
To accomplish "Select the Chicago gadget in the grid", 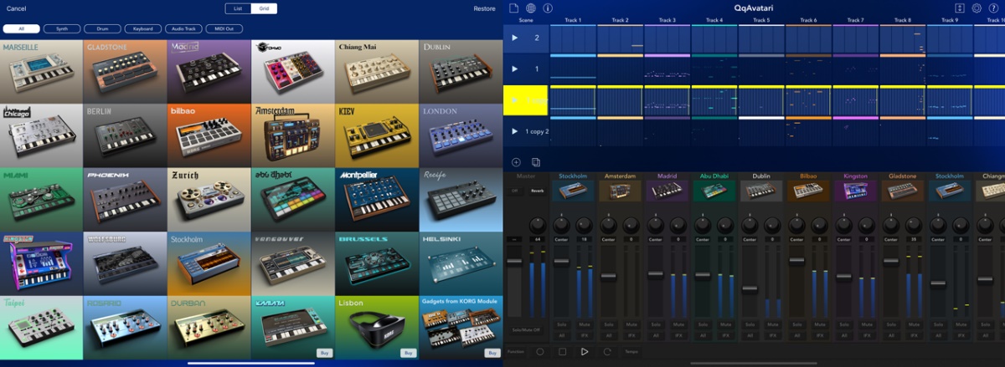I will pos(42,135).
